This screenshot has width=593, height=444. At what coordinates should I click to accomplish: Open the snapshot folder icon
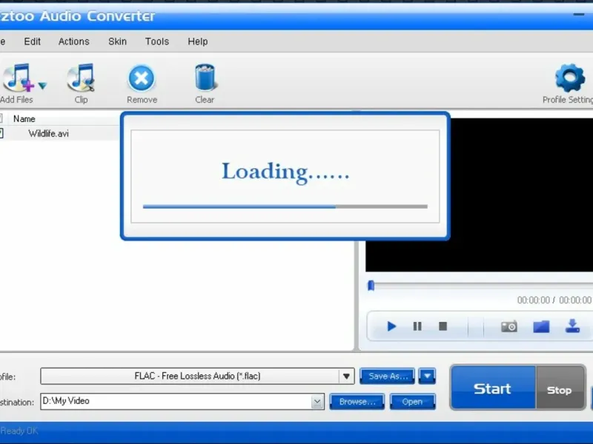[541, 326]
